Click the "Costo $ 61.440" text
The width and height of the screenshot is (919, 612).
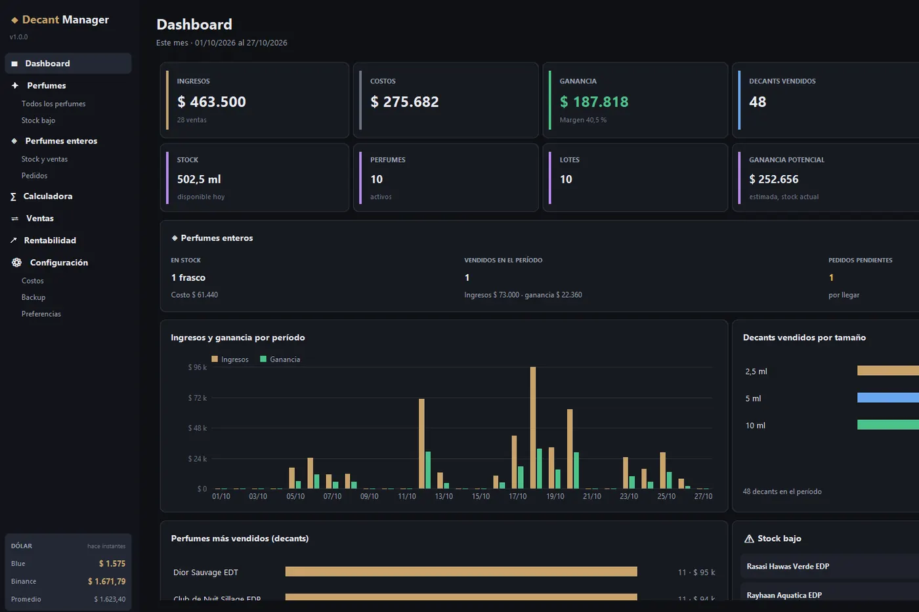click(194, 295)
